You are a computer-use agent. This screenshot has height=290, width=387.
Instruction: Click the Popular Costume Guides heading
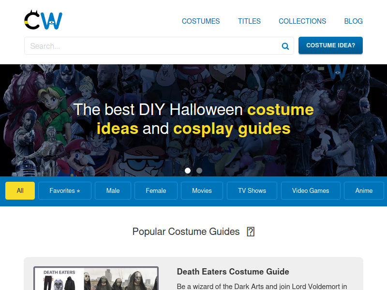[x=186, y=232]
